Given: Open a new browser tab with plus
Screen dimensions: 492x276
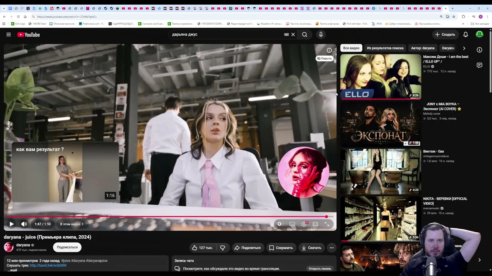Looking at the screenshot, I should [452, 8].
